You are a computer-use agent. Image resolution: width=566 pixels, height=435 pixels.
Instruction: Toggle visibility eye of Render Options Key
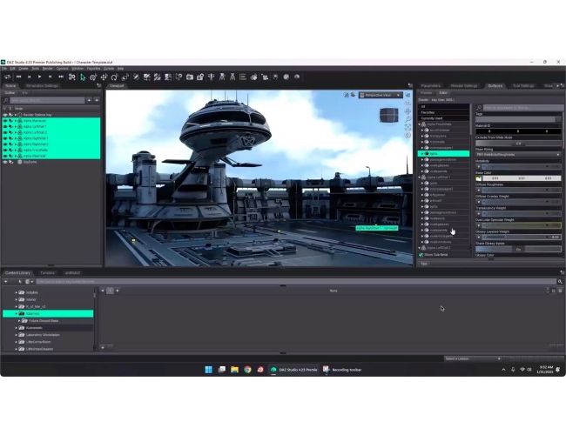click(5, 114)
